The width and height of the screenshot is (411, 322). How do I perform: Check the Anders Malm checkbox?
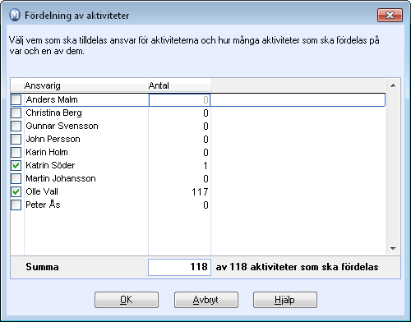coord(16,99)
